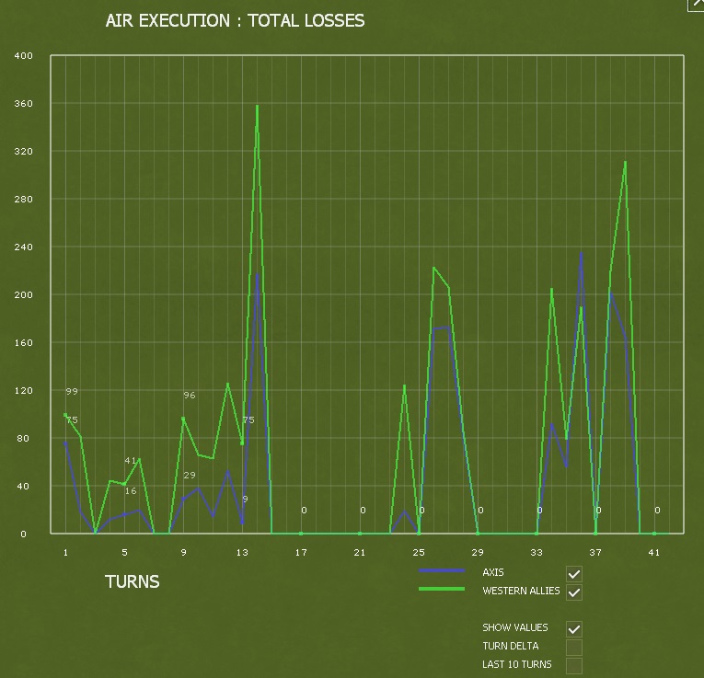
Task: Click the green WESTERN ALLIES legend line
Action: pos(442,589)
